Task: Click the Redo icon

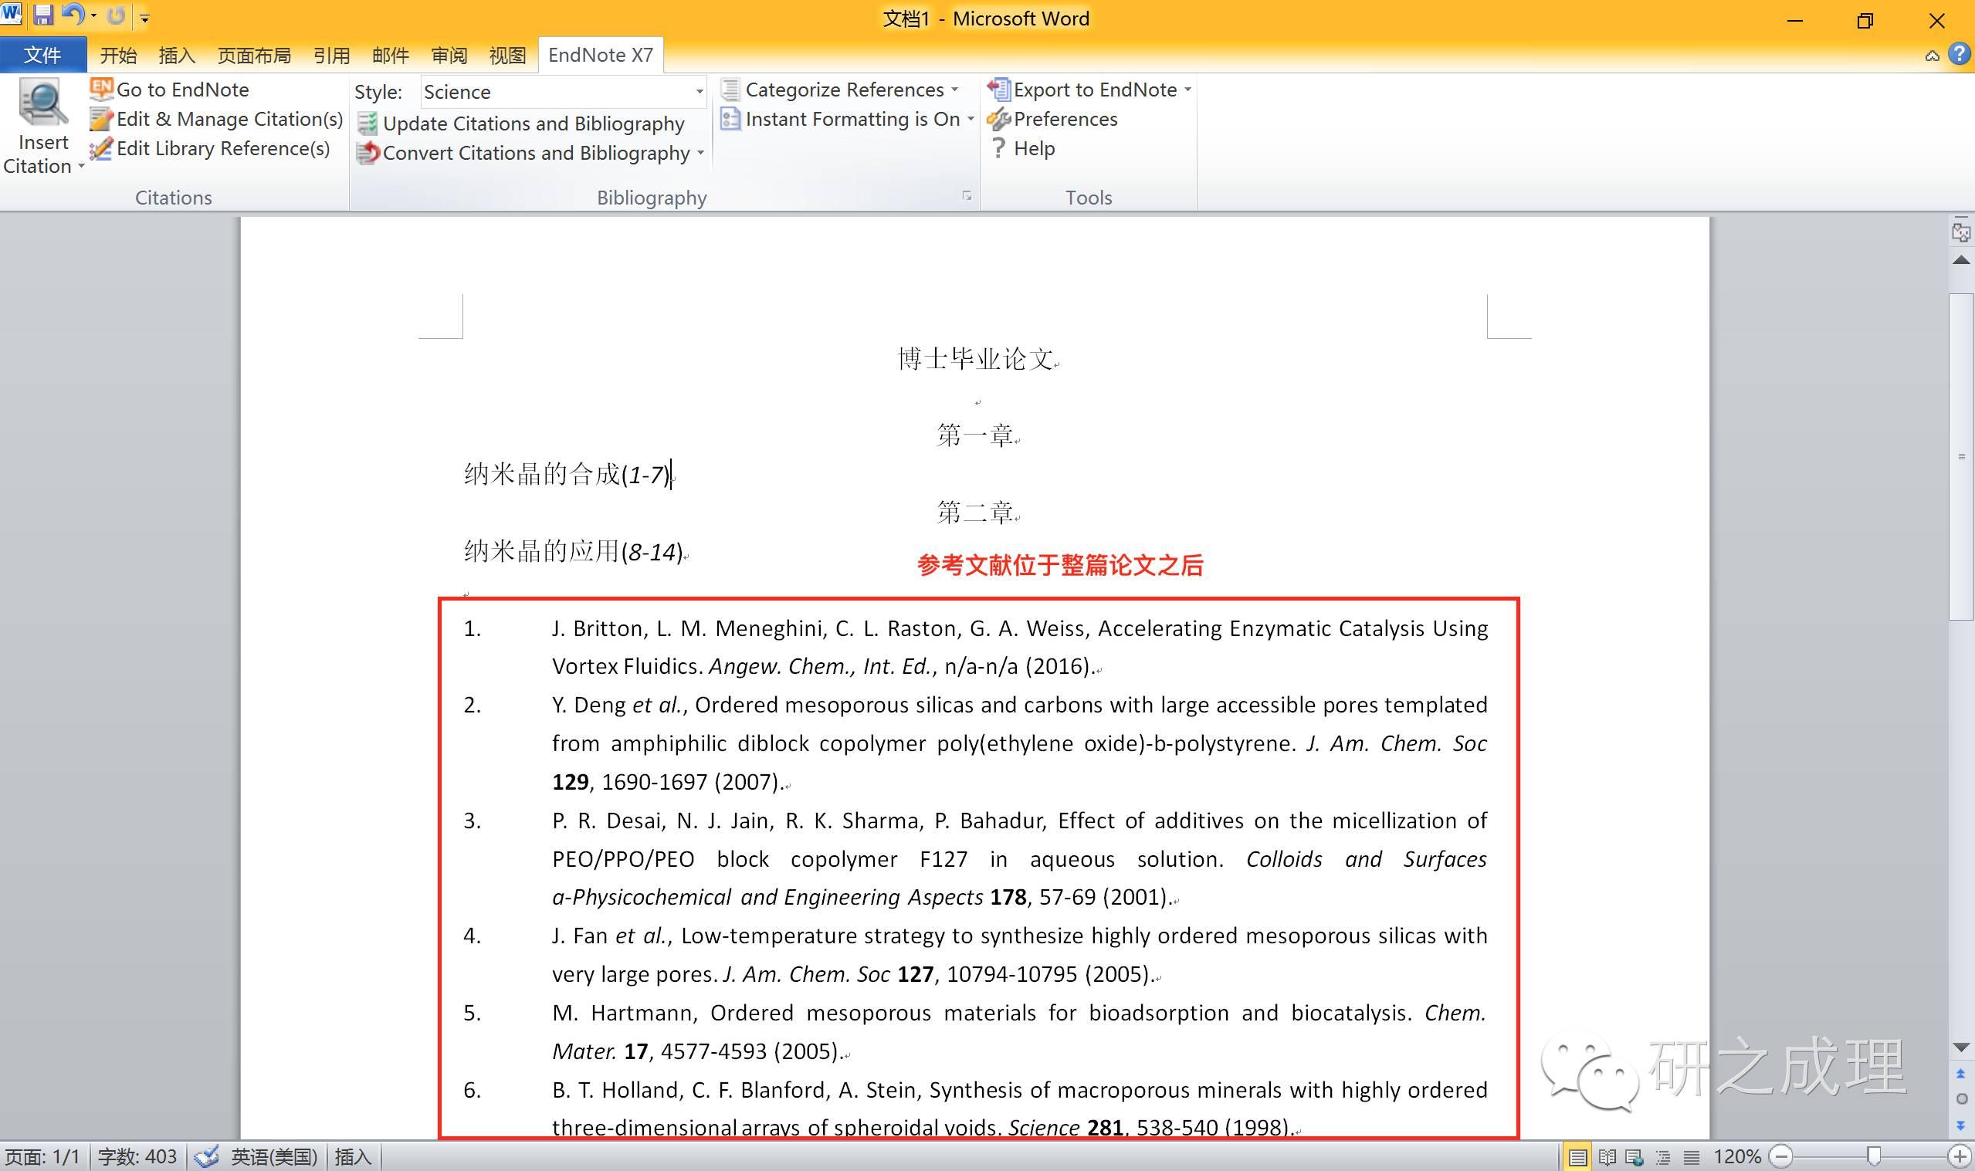Action: click(x=116, y=15)
